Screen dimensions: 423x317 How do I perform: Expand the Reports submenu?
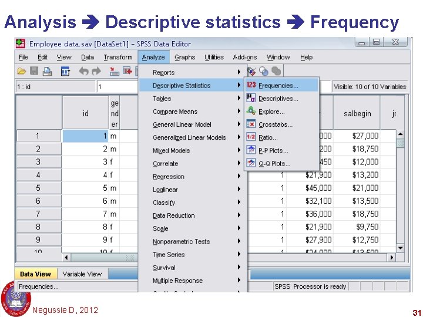193,72
